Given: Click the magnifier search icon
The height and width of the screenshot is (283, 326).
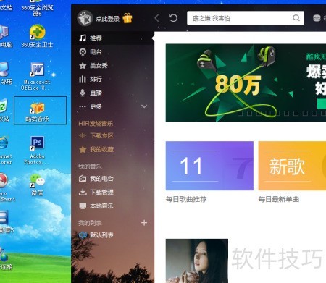Looking at the screenshot, I should tap(296, 18).
